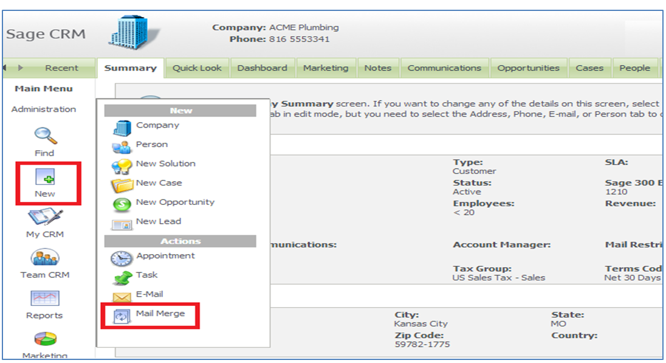Switch to the People tab
The width and height of the screenshot is (666, 363).
(634, 68)
